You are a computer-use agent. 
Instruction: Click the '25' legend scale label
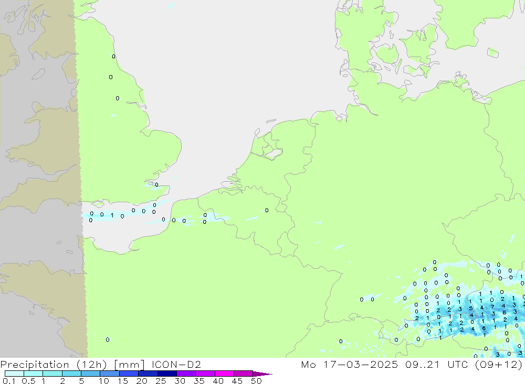161,381
